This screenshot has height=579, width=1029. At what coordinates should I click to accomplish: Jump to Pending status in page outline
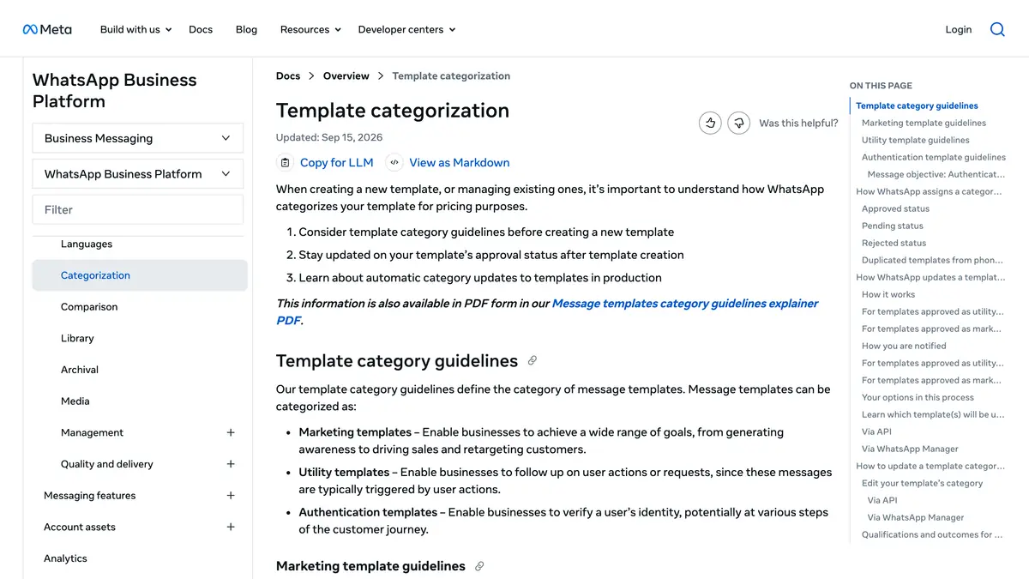(x=893, y=226)
